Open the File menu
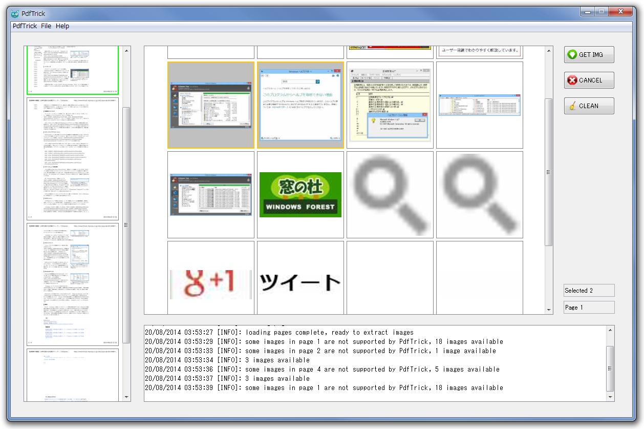Image resolution: width=644 pixels, height=429 pixels. click(x=46, y=26)
